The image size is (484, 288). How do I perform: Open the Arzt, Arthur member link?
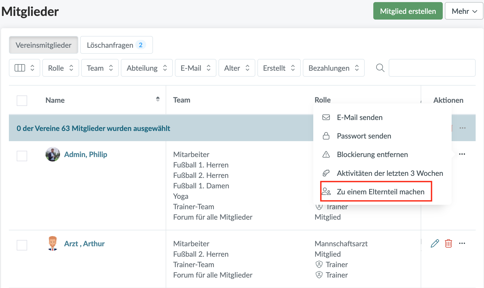tap(84, 244)
